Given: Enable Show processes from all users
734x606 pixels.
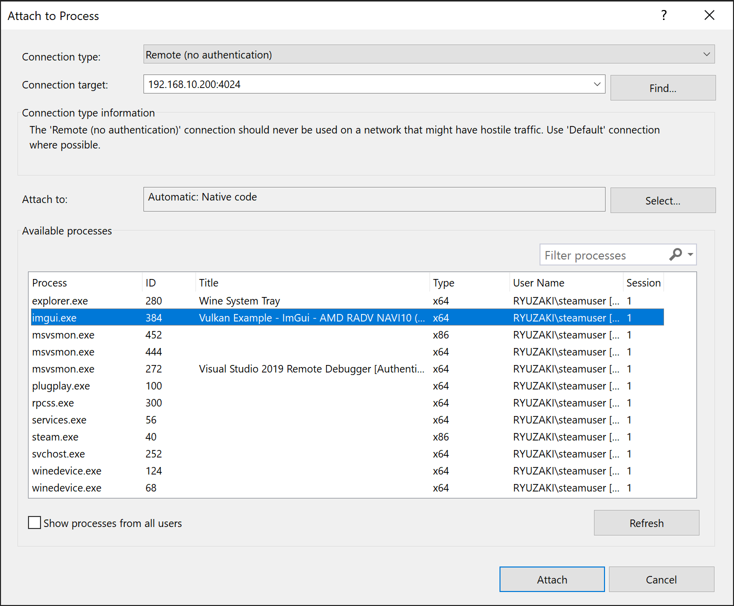Looking at the screenshot, I should click(34, 523).
